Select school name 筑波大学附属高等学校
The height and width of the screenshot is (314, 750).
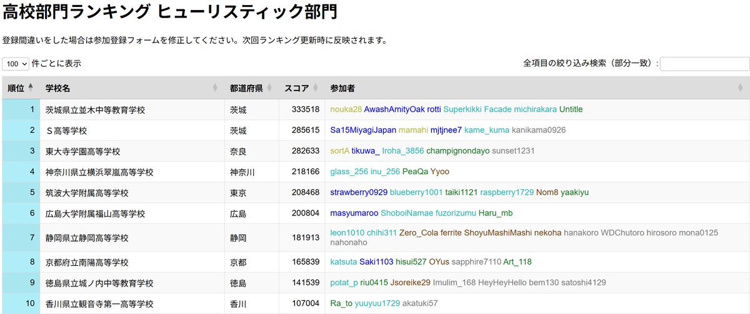click(86, 193)
